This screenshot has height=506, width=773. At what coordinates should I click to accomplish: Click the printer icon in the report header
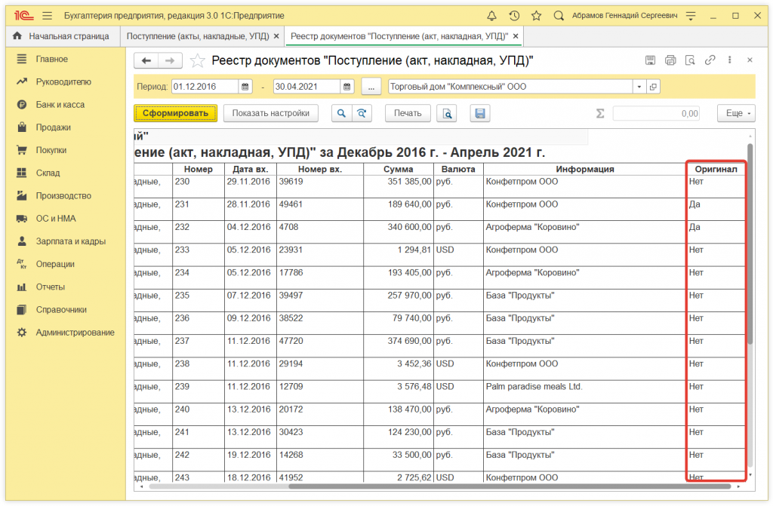tap(670, 60)
